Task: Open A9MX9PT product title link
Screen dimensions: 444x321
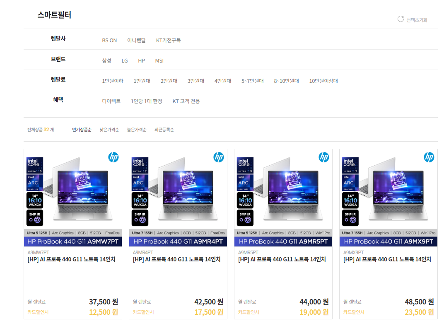Action: [387, 259]
